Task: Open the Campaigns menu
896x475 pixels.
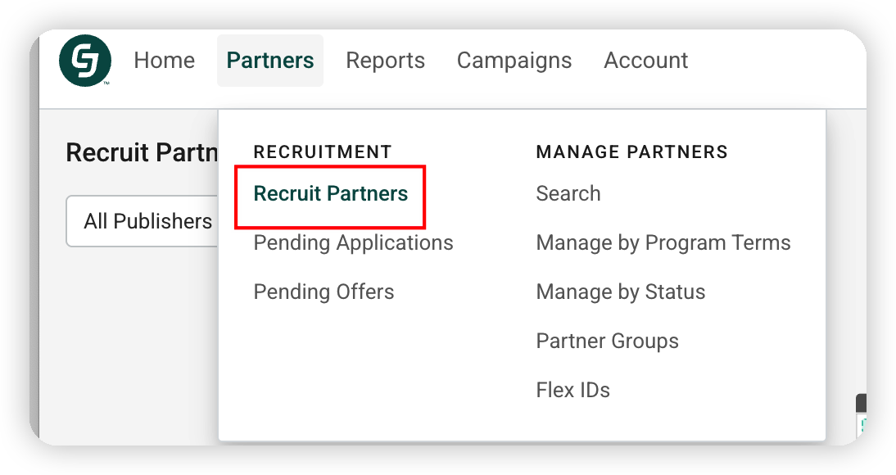Action: (x=514, y=60)
